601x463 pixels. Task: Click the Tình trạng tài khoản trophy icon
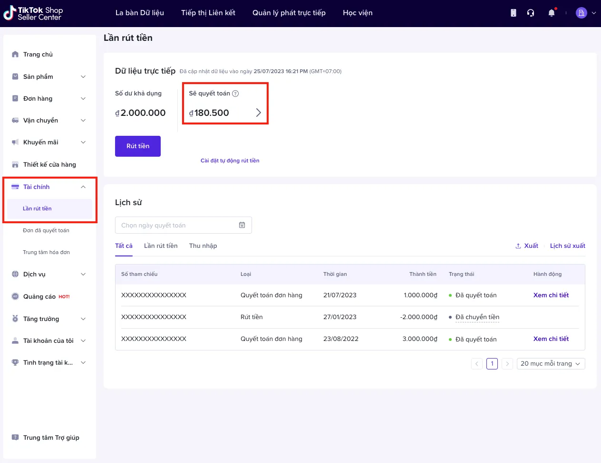tap(15, 362)
